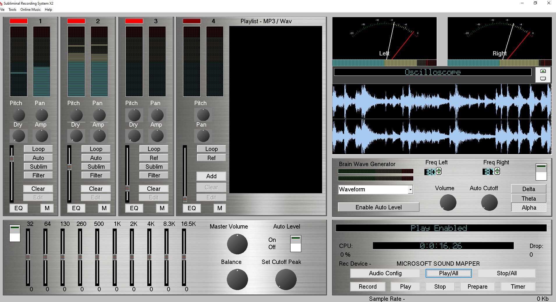Click the Master Volume knob

(237, 244)
